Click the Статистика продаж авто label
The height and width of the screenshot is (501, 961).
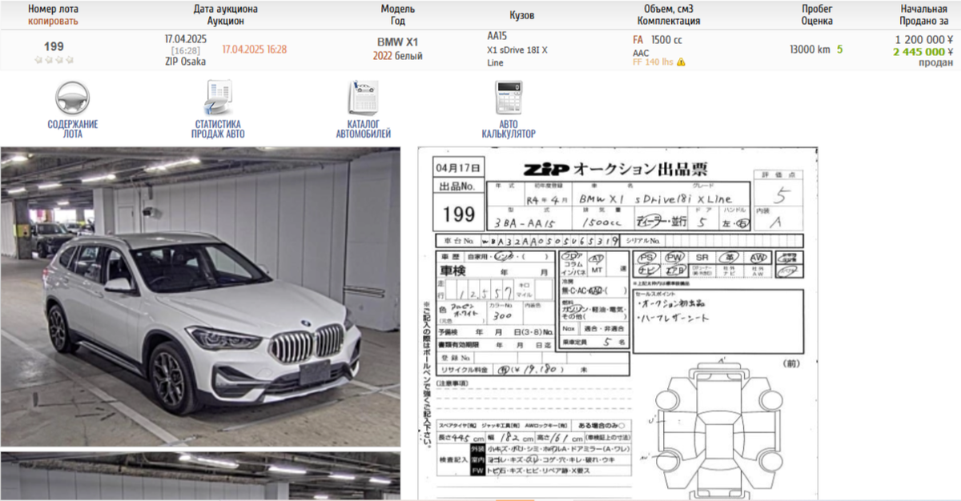point(218,129)
